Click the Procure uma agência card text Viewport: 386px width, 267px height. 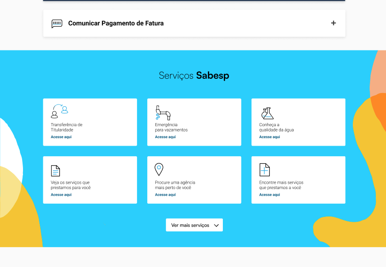coord(175,185)
